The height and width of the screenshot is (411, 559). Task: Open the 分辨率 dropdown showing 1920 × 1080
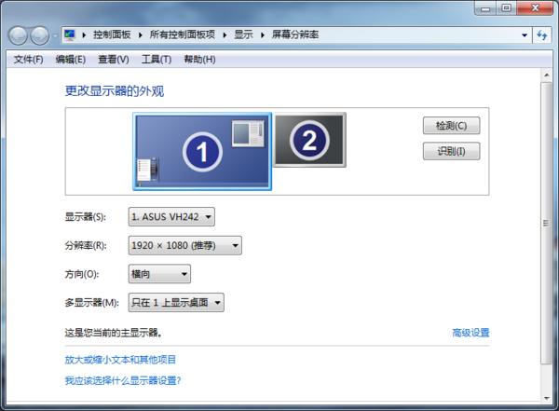click(x=185, y=245)
